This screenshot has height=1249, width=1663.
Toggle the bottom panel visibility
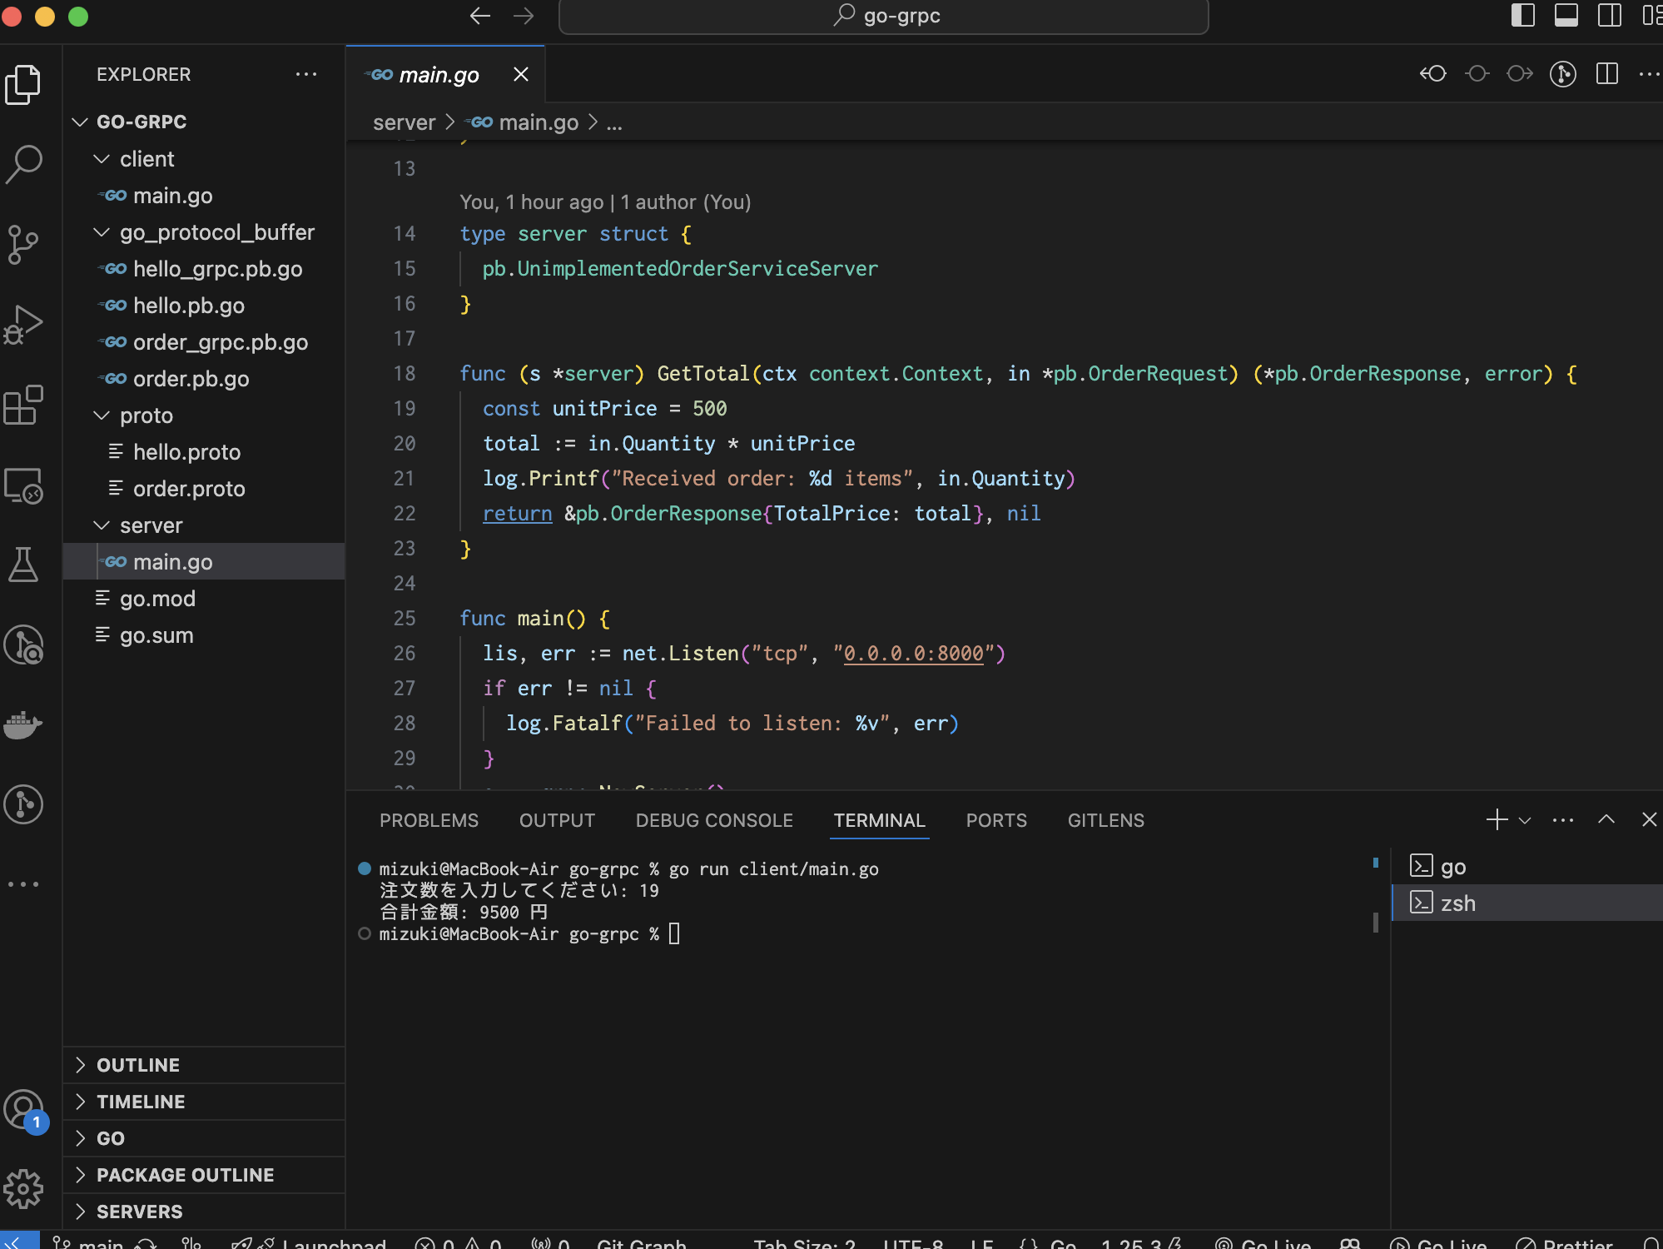coord(1566,16)
